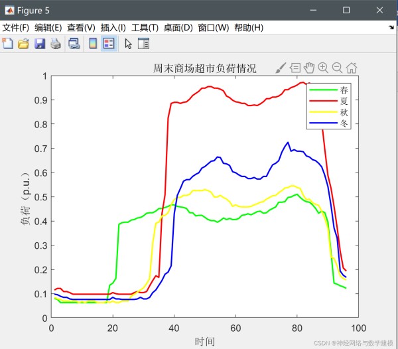
Task: Open the Property Inspector icon
Action: [143, 43]
